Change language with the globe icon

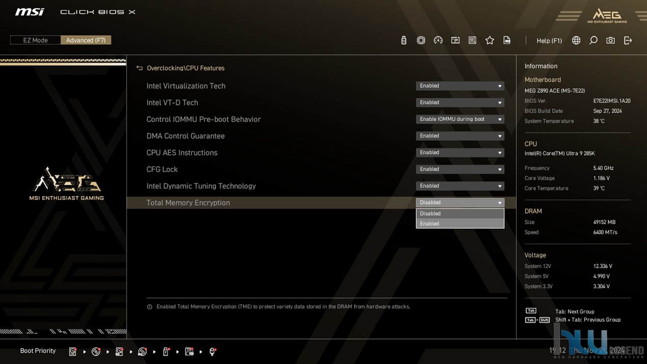click(x=576, y=40)
